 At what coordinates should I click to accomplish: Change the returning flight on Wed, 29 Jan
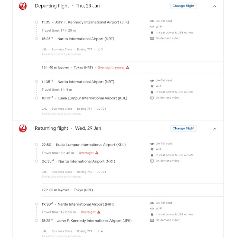[x=183, y=128]
